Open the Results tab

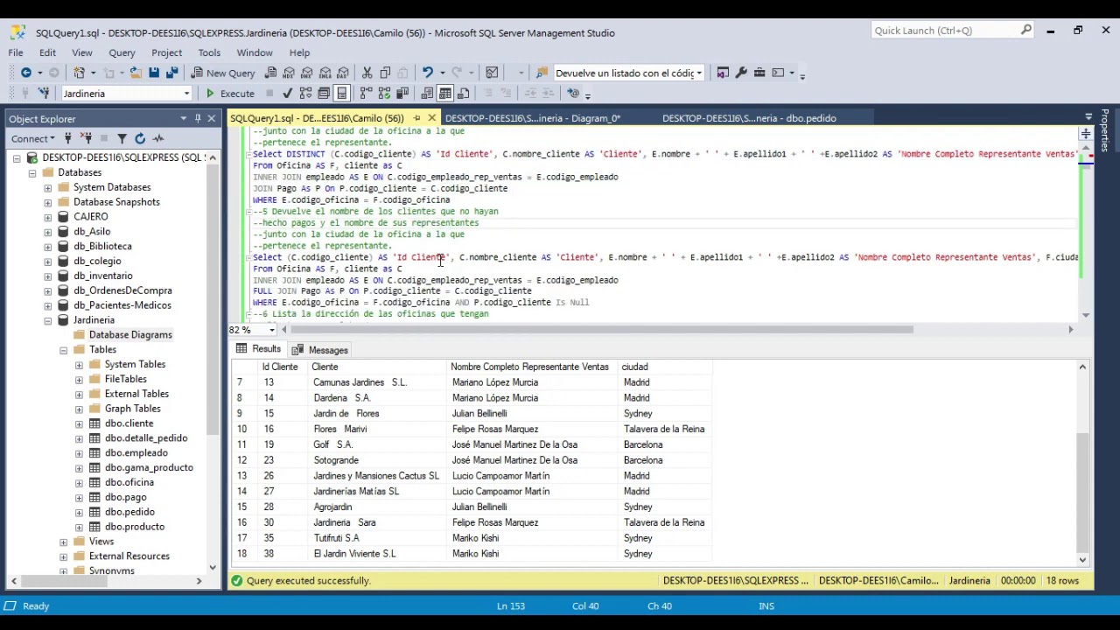[258, 350]
